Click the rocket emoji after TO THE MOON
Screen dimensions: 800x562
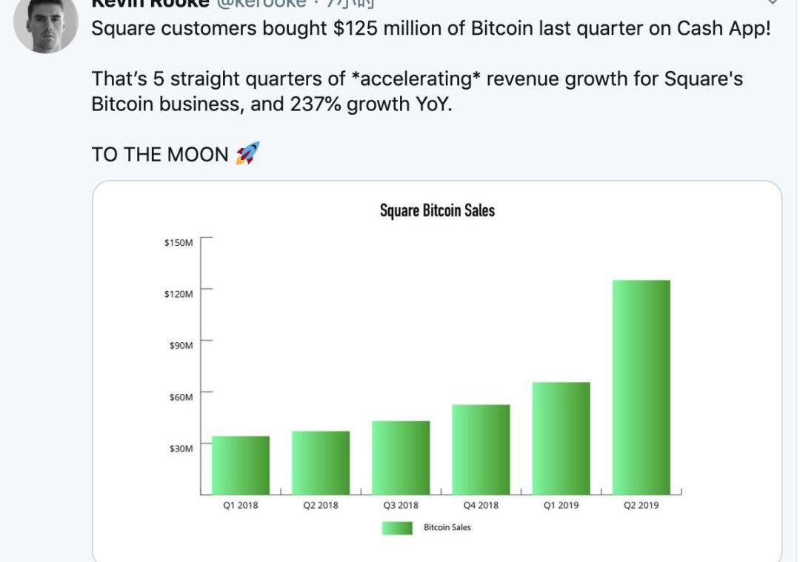pyautogui.click(x=247, y=154)
